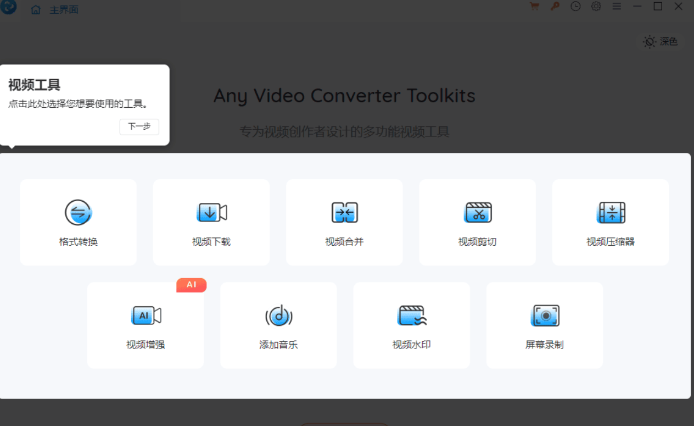
Task: Click the Any Video Converter Toolkits title
Action: pyautogui.click(x=344, y=96)
